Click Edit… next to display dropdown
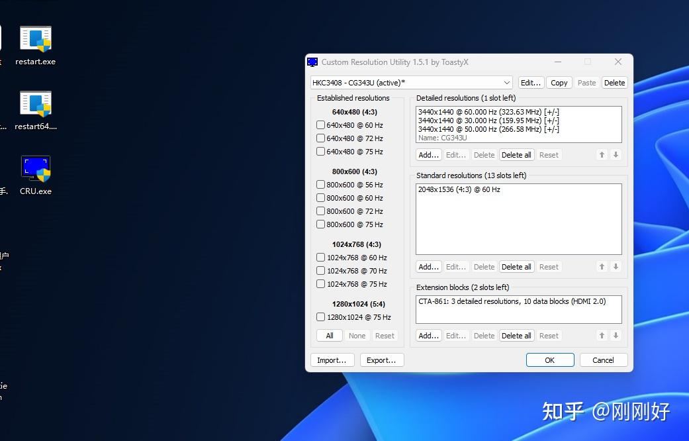This screenshot has width=689, height=441. [x=530, y=83]
